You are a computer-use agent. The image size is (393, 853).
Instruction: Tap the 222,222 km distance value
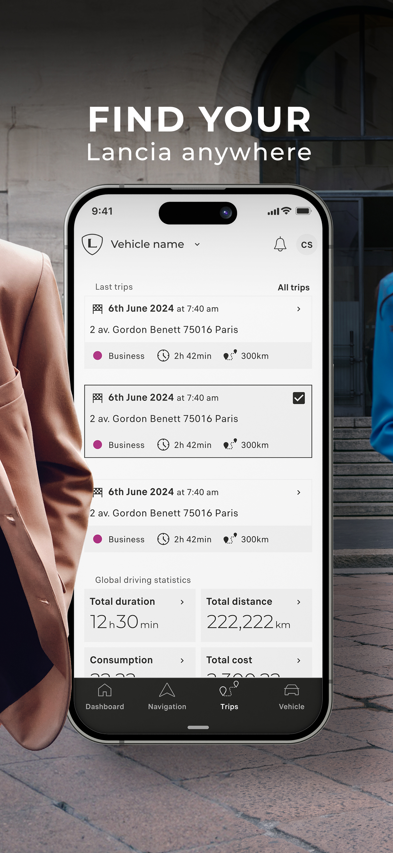pyautogui.click(x=248, y=622)
